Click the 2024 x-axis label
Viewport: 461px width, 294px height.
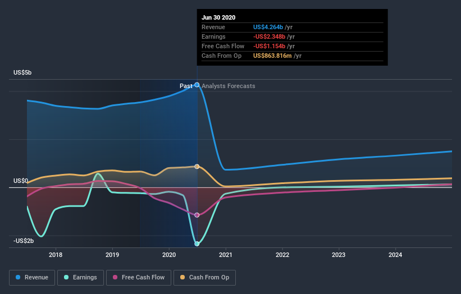coord(395,255)
